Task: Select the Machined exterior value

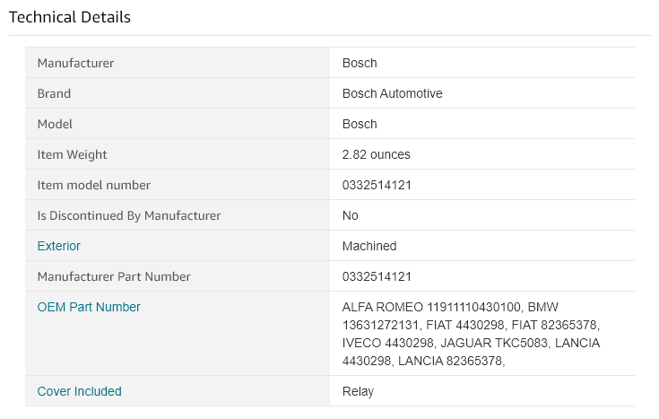Action: tap(369, 246)
